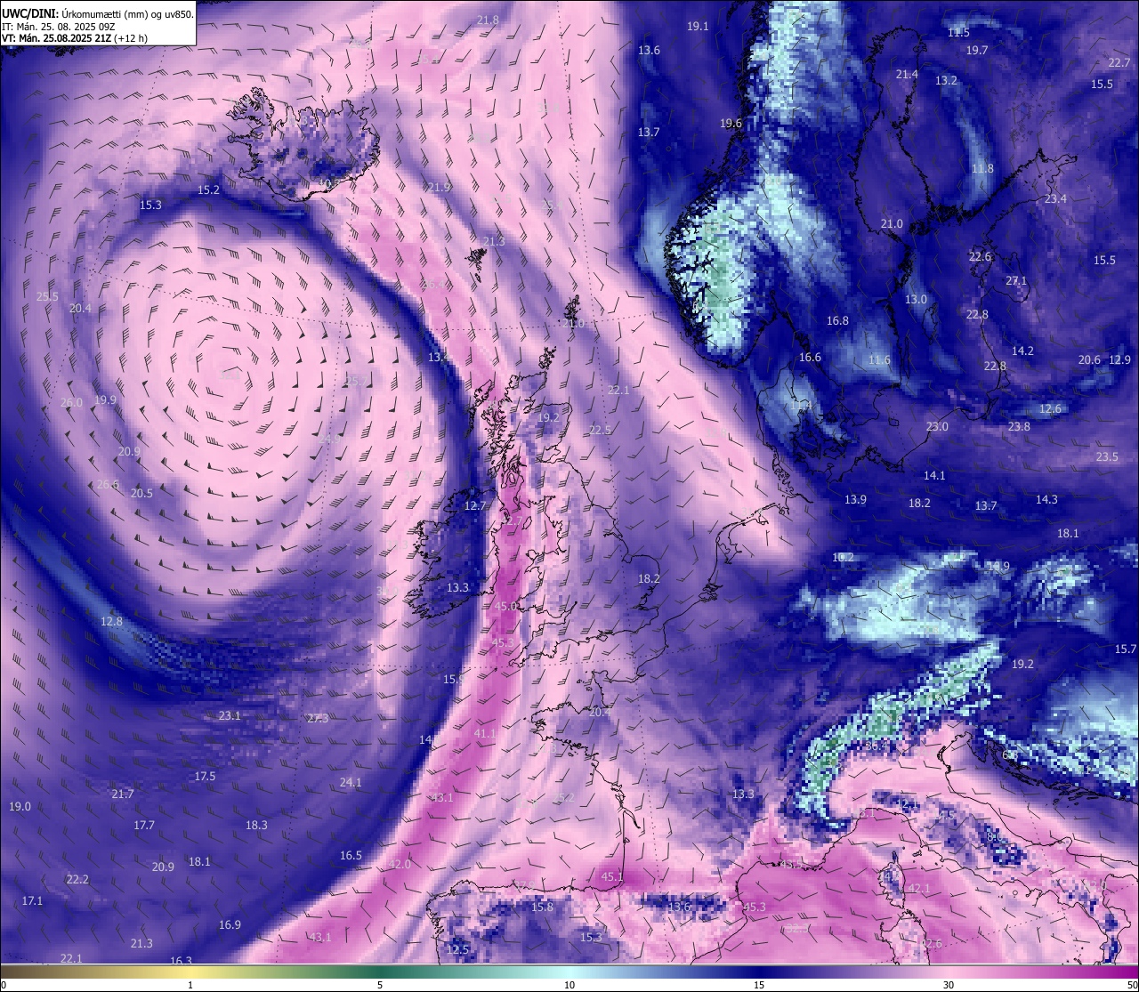Click the map value 16.3
This screenshot has width=1139, height=992.
pyautogui.click(x=181, y=962)
